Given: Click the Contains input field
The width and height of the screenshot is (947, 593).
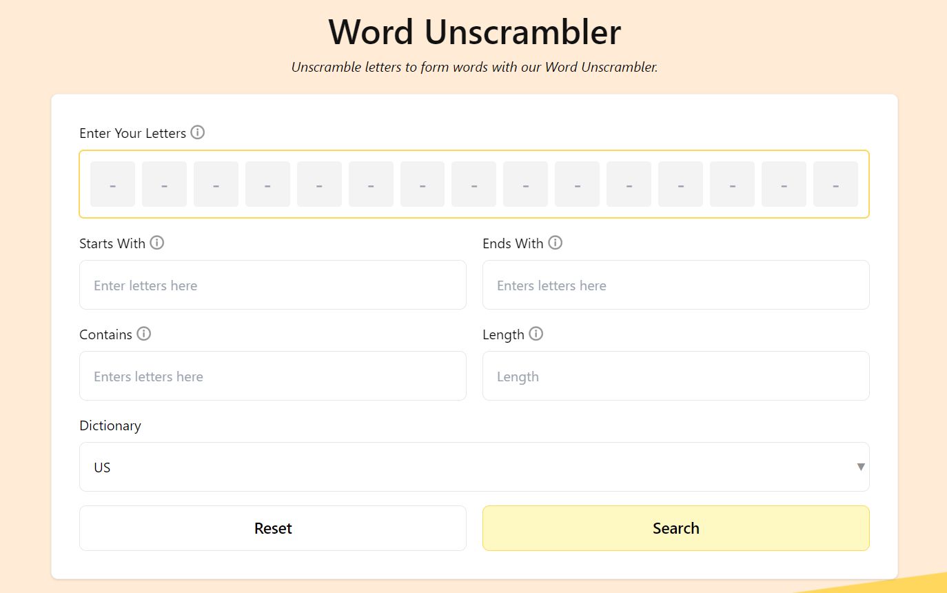Looking at the screenshot, I should pyautogui.click(x=273, y=376).
